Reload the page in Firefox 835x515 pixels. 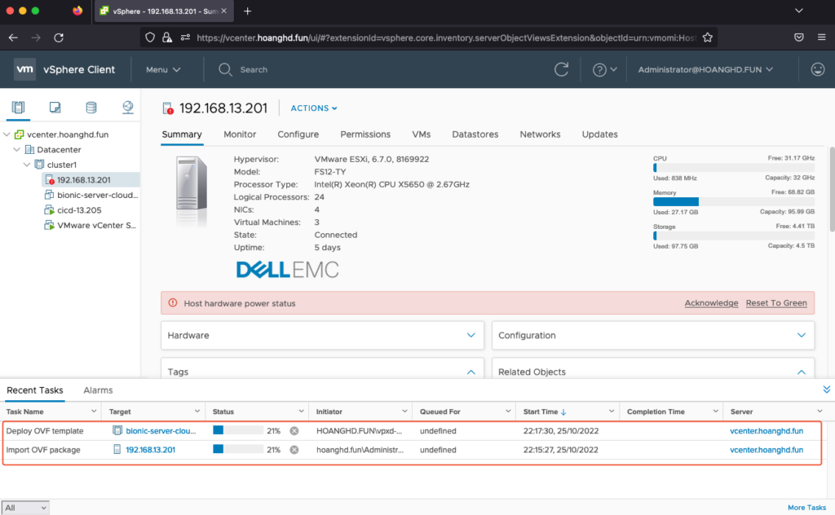[59, 37]
